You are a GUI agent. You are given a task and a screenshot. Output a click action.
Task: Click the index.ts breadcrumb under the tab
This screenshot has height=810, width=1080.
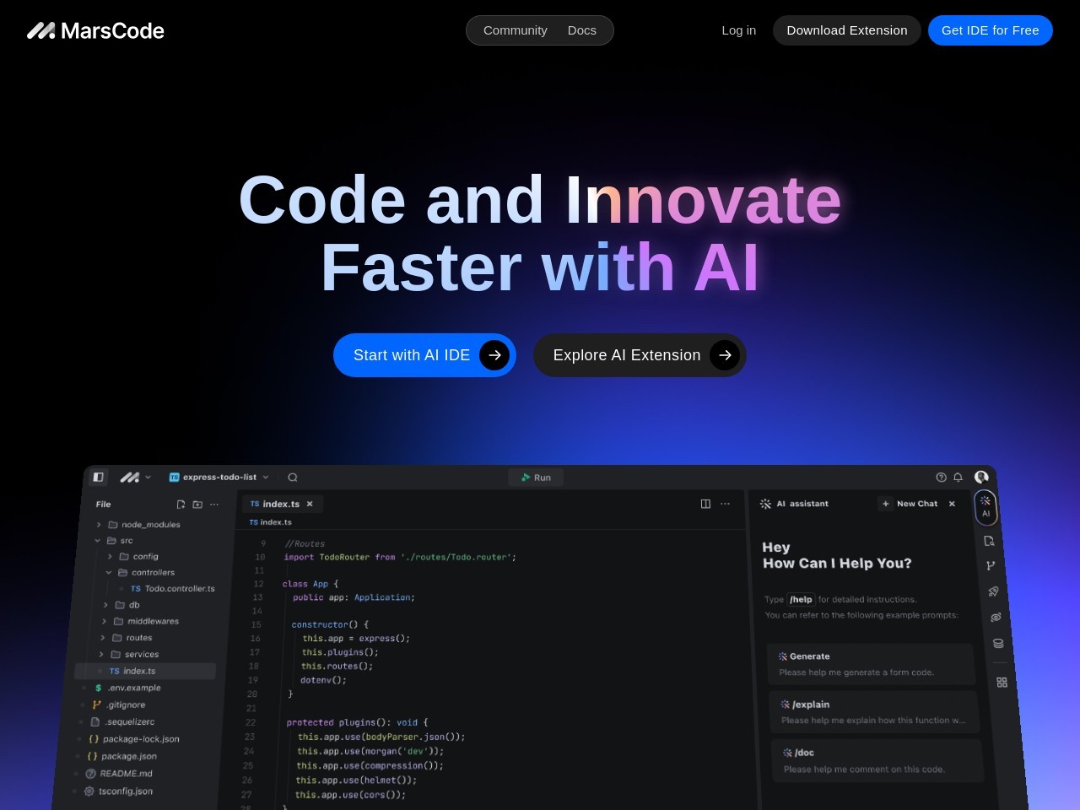click(x=270, y=522)
